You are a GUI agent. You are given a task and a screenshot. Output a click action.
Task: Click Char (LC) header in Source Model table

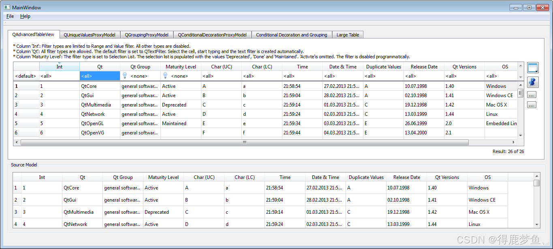245,177
